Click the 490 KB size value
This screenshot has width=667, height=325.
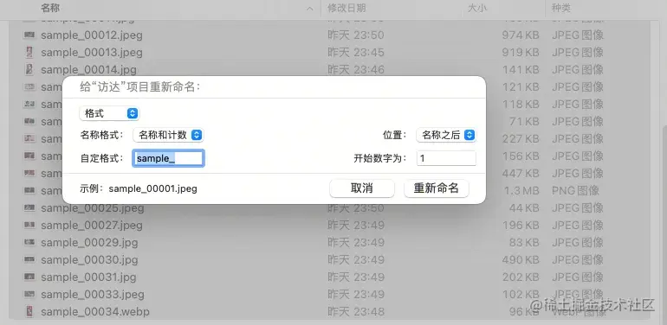coord(521,259)
